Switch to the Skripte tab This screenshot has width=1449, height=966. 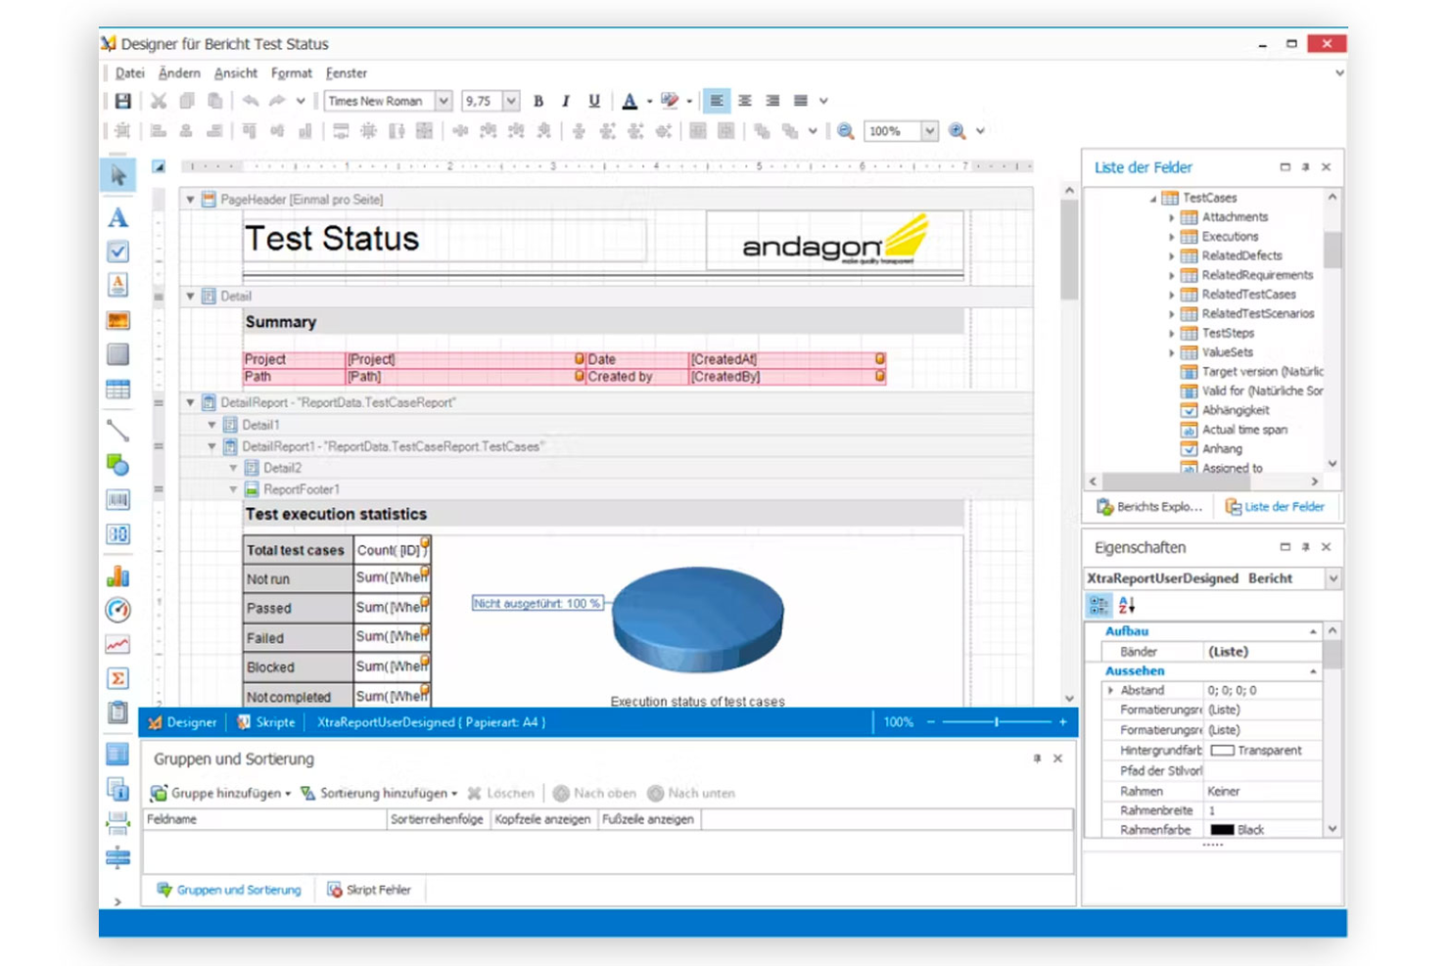coord(267,722)
